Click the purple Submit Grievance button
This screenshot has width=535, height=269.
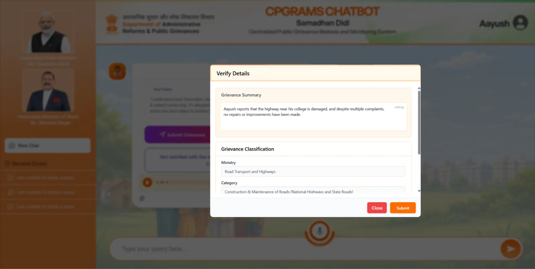click(178, 134)
